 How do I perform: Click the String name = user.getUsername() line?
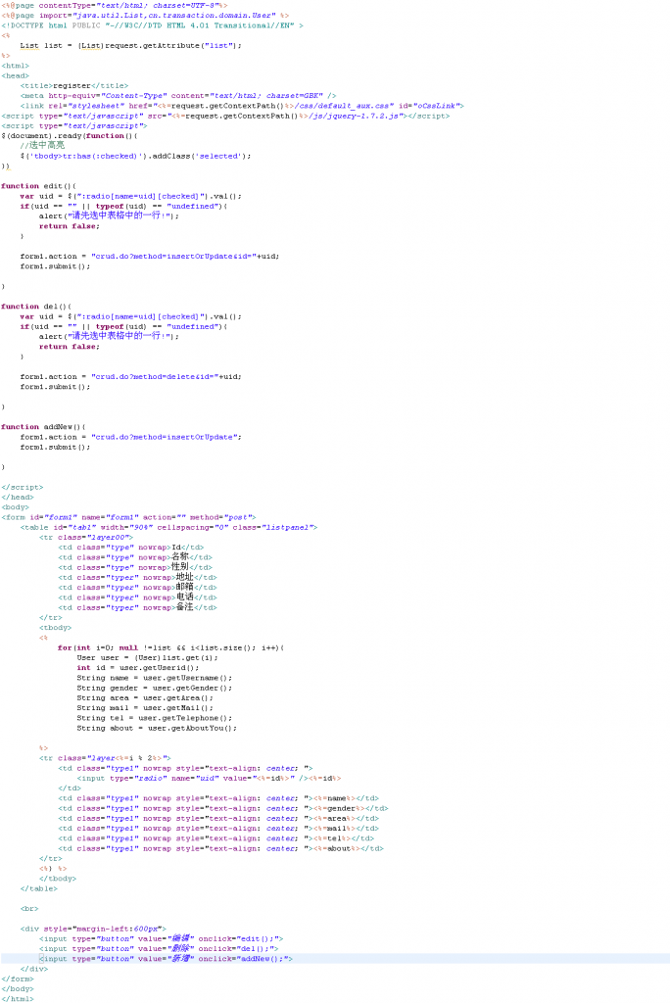tap(155, 678)
